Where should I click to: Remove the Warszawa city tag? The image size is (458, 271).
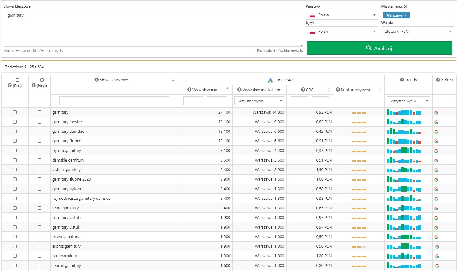pyautogui.click(x=405, y=15)
